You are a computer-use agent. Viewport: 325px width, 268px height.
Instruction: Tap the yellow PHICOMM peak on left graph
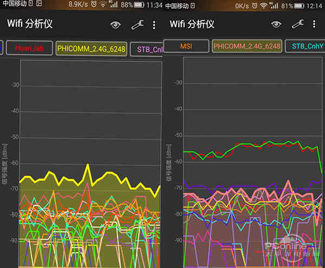click(88, 165)
